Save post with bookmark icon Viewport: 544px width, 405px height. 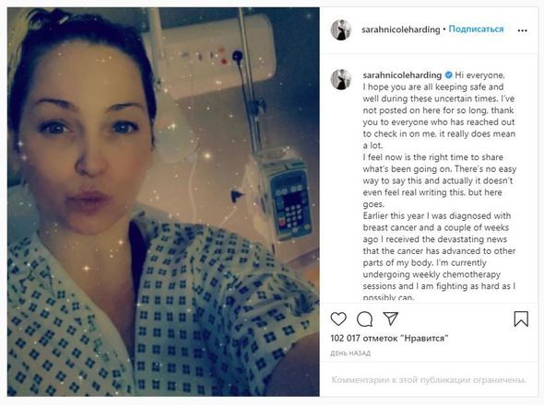pos(521,318)
